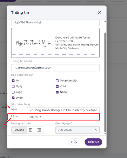Click the Vị trí location input field
This screenshot has width=127, height=158.
pyautogui.click(x=63, y=110)
